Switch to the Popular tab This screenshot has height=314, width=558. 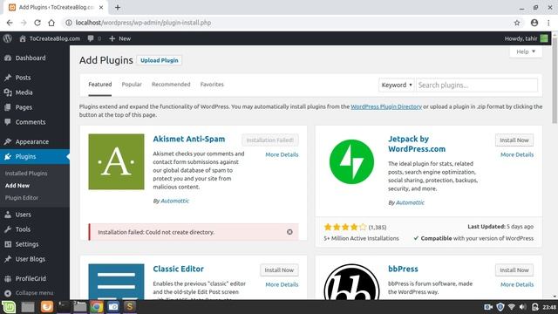(x=132, y=85)
